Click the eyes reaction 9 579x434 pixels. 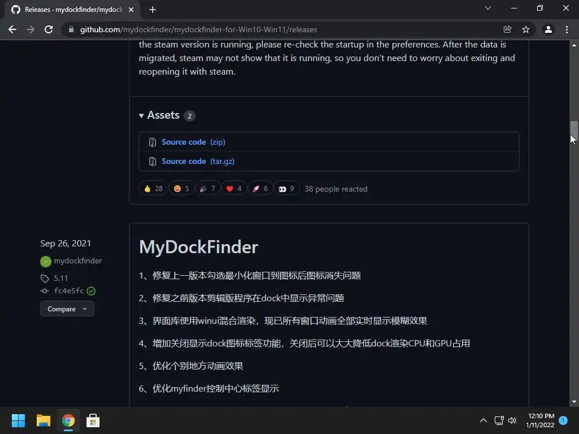pos(287,189)
